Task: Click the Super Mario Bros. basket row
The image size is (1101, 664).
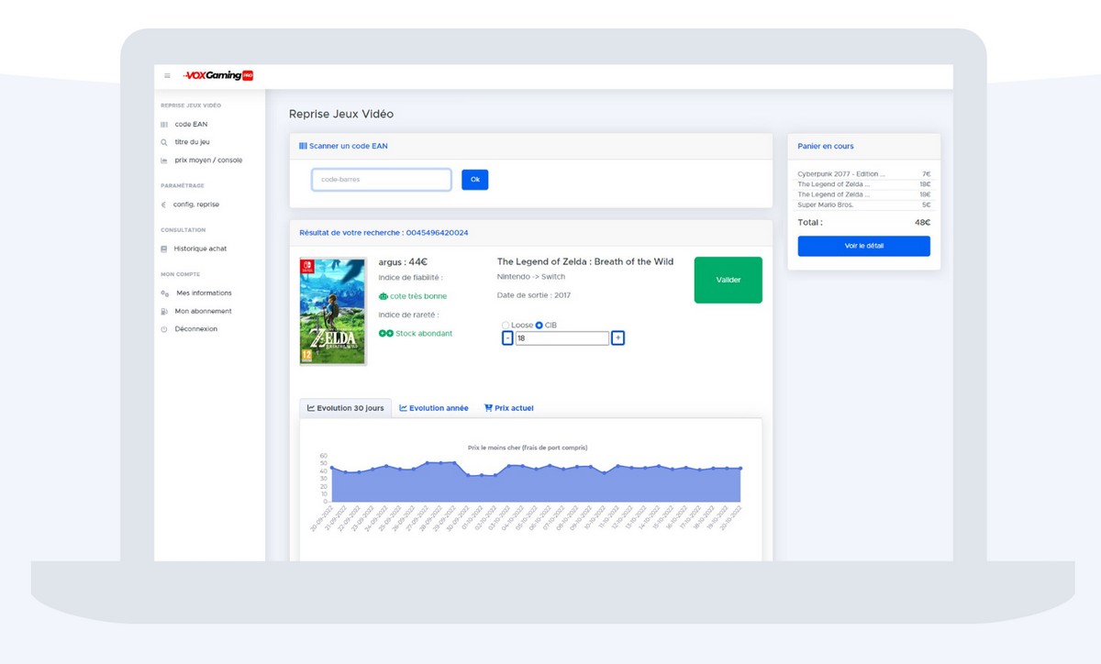Action: coord(864,205)
